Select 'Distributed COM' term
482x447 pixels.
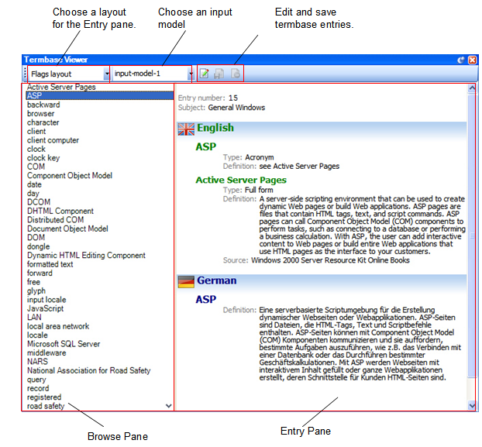click(55, 220)
